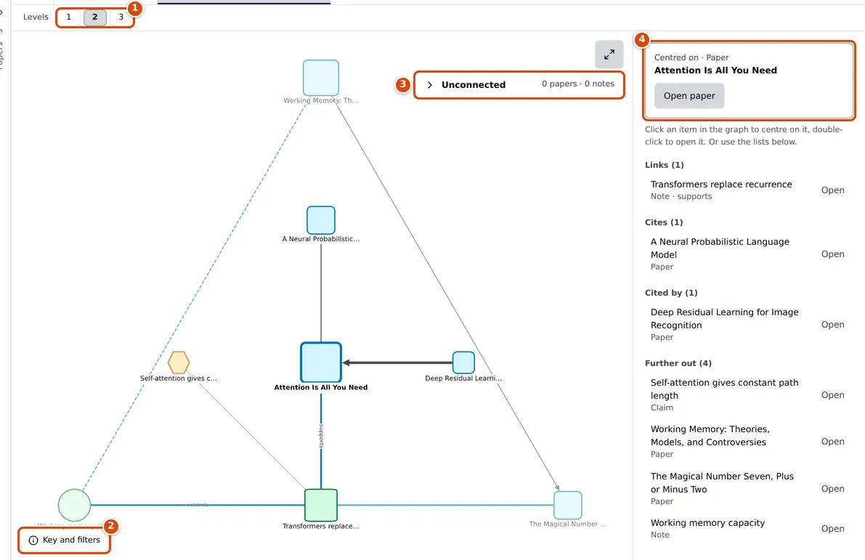Click the Links (1) heading

[x=665, y=165]
